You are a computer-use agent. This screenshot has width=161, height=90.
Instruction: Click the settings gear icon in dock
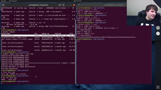click(x=158, y=28)
